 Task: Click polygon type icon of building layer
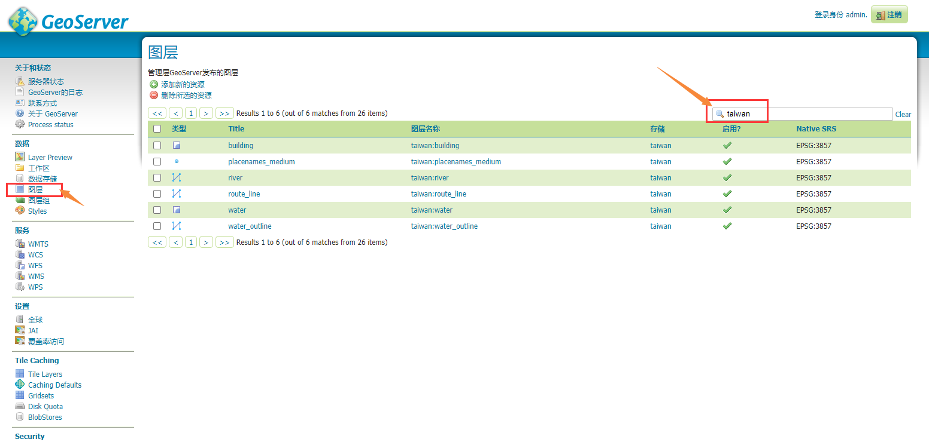click(177, 145)
